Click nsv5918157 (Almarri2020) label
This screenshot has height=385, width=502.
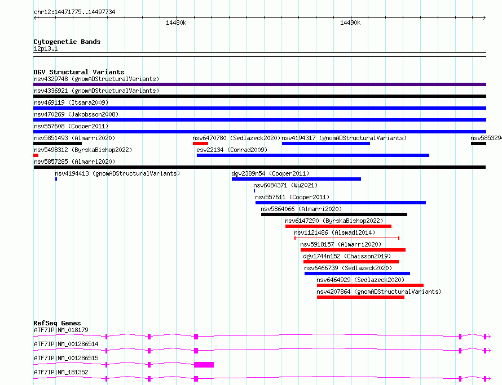click(341, 244)
